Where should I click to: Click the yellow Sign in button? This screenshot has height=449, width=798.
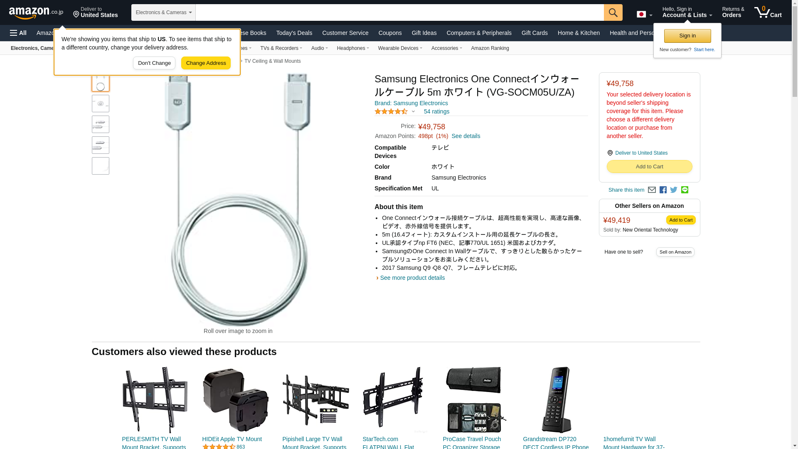point(687,36)
